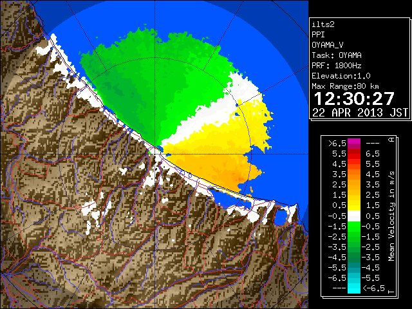Click the '6.5' label in the legend's right column
412x309 pixels.
(373, 154)
